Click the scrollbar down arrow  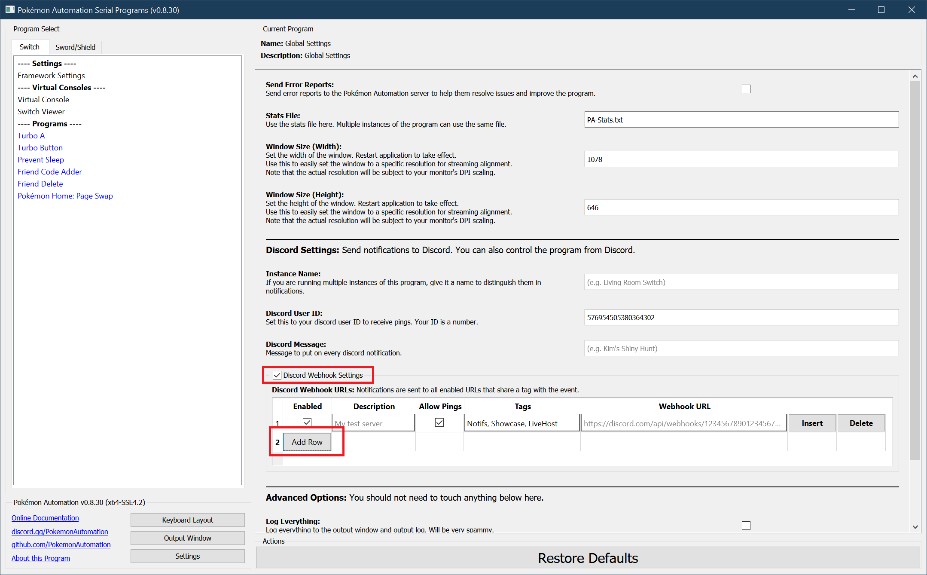coord(915,526)
